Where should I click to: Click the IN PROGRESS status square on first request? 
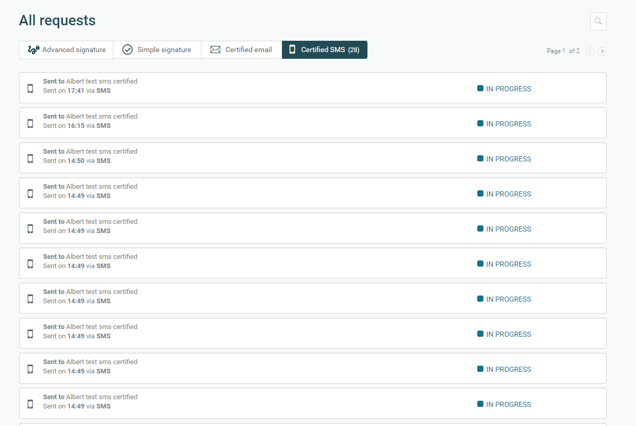(480, 88)
